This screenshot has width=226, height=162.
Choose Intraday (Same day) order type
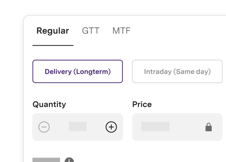177,71
